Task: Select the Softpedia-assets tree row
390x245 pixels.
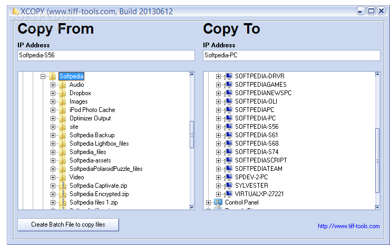Action: 90,160
